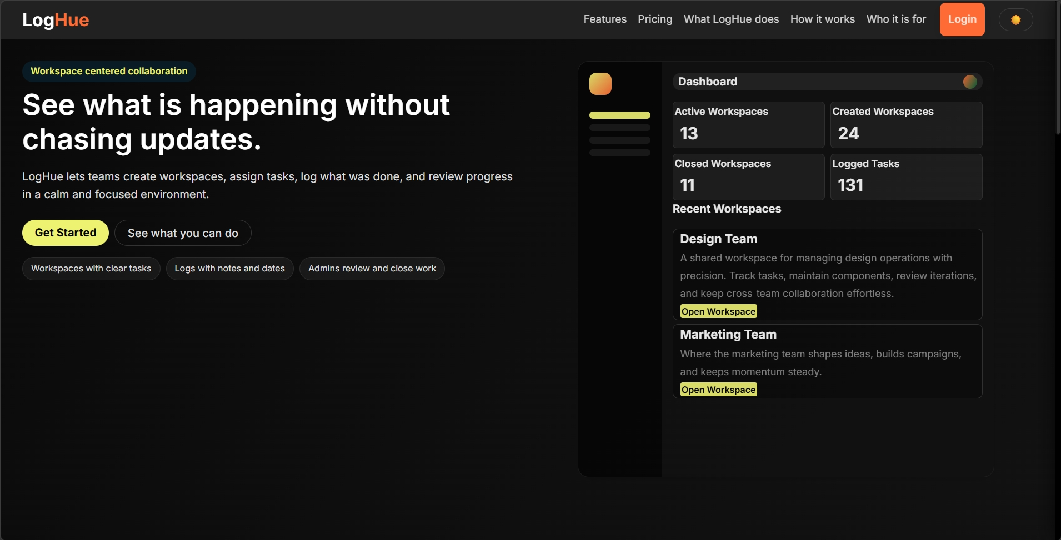Screen dimensions: 1061x540
Task: Click the round avatar in Dashboard header
Action: pyautogui.click(x=969, y=82)
